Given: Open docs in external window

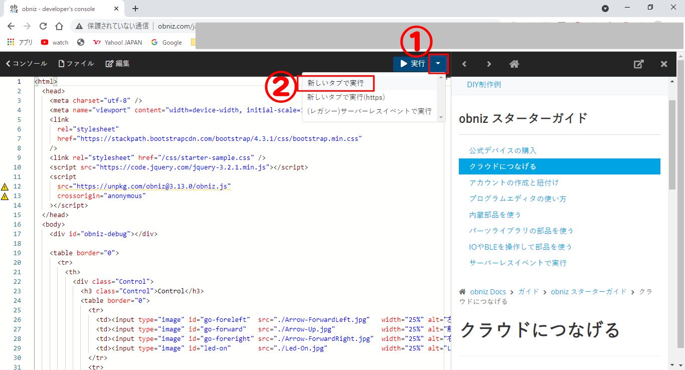Looking at the screenshot, I should pos(639,64).
